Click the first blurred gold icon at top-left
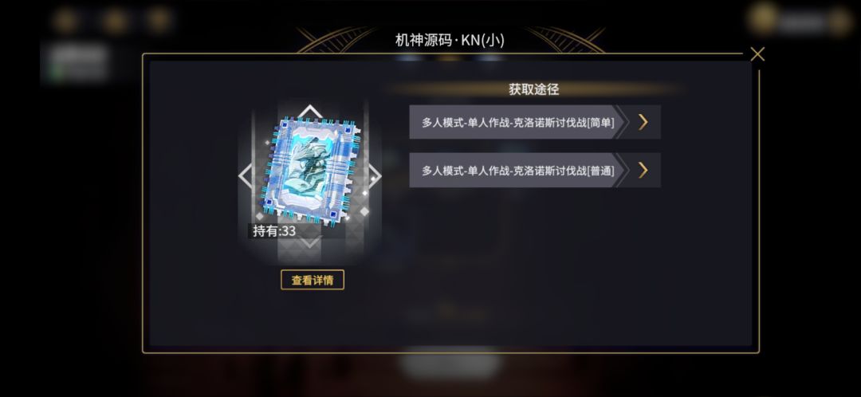This screenshot has width=861, height=397. point(65,21)
